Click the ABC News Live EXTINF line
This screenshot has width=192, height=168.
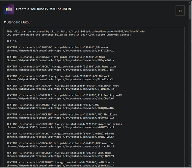[x=61, y=67]
